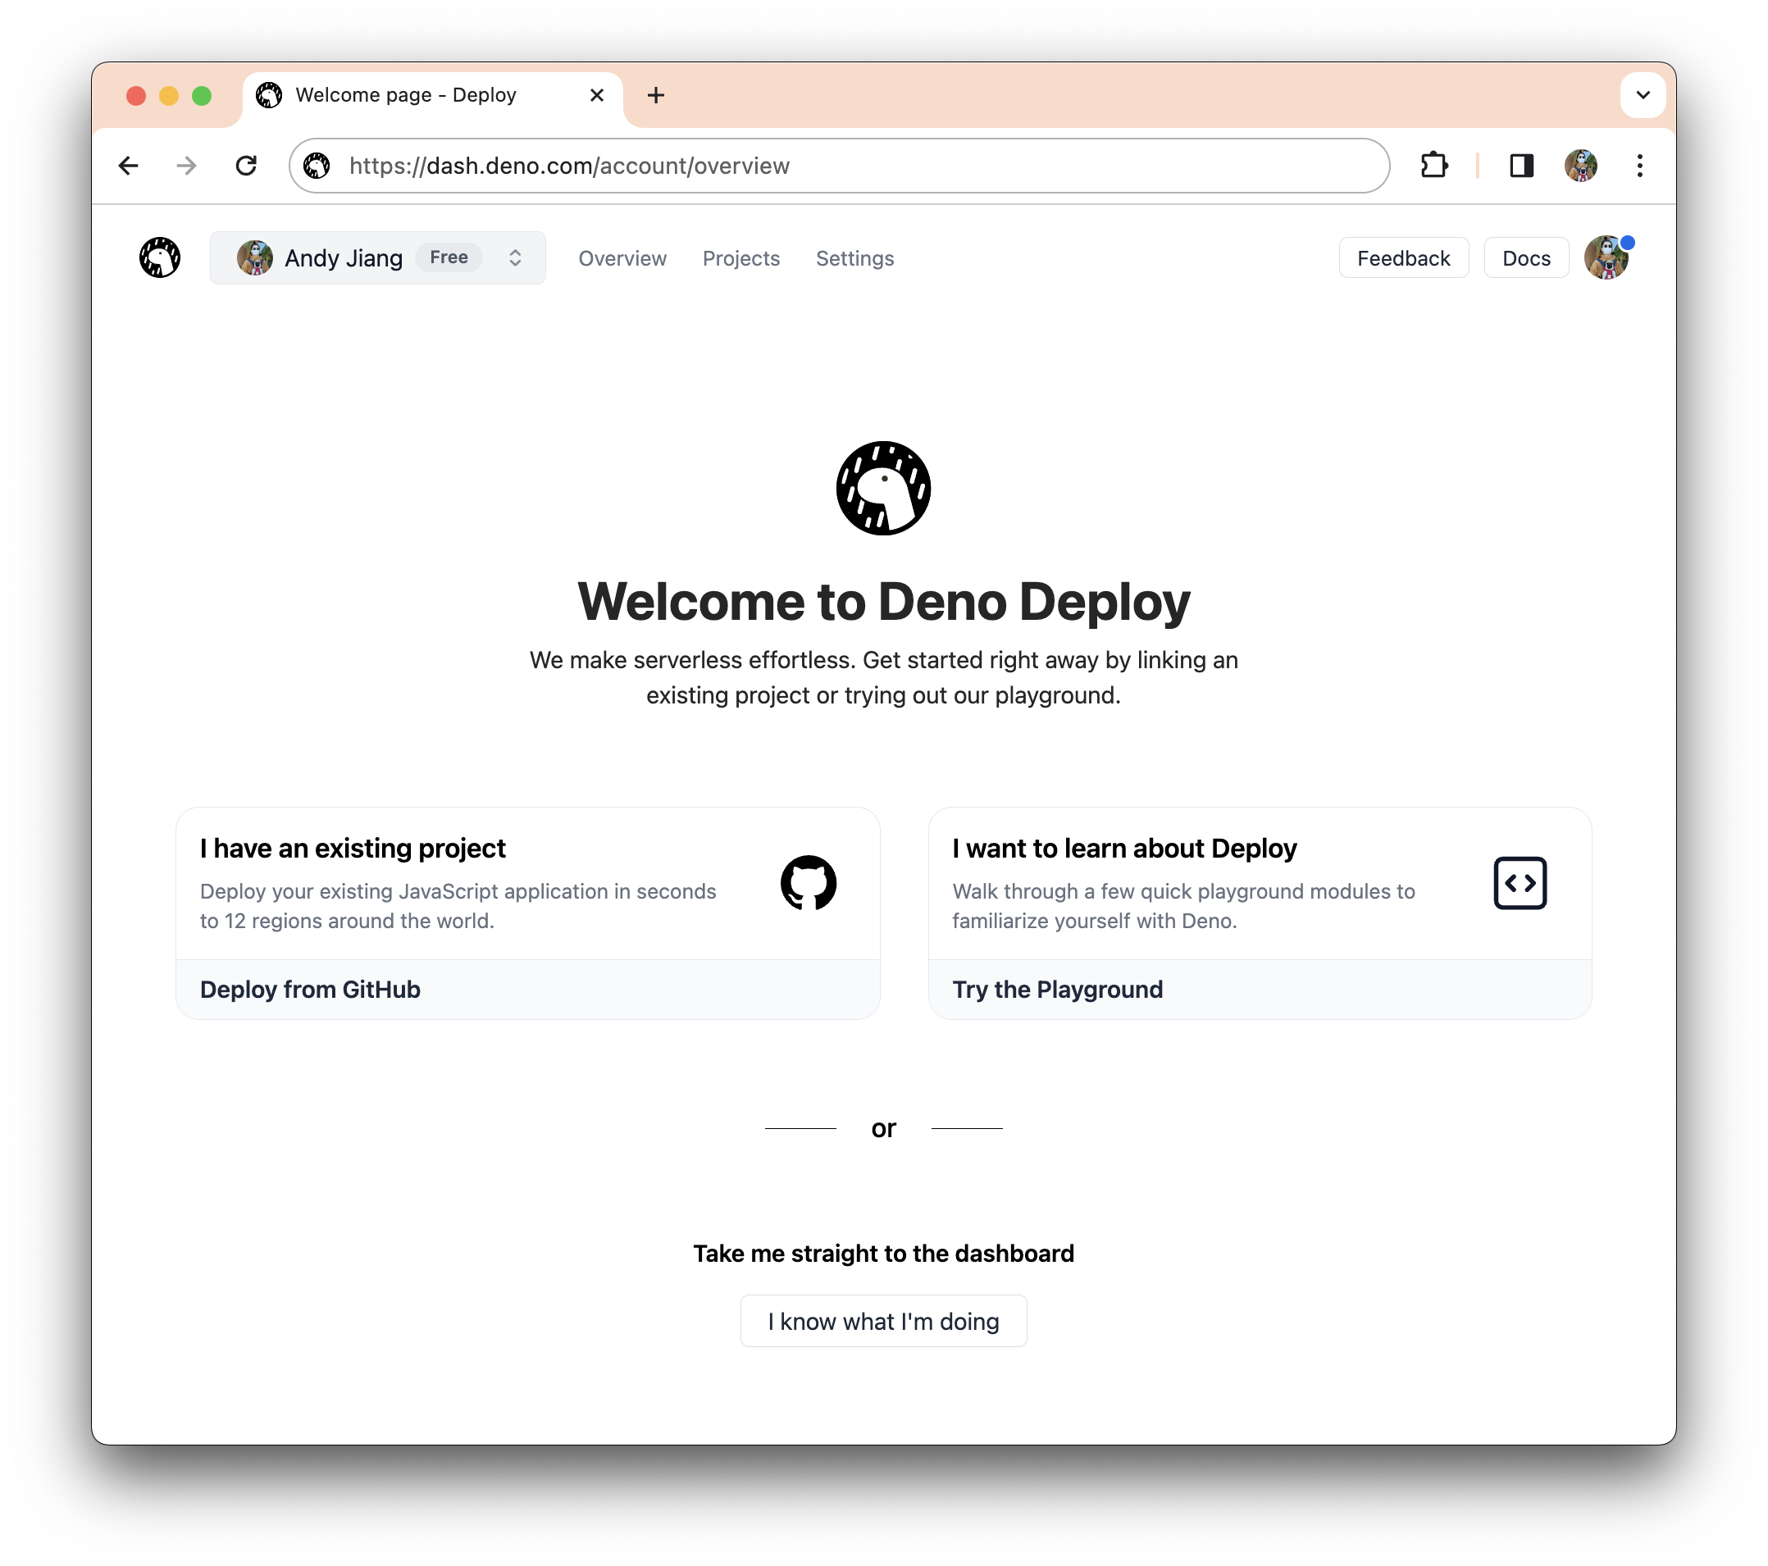Image resolution: width=1768 pixels, height=1566 pixels.
Task: Click the Feedback button in top right
Action: 1404,257
